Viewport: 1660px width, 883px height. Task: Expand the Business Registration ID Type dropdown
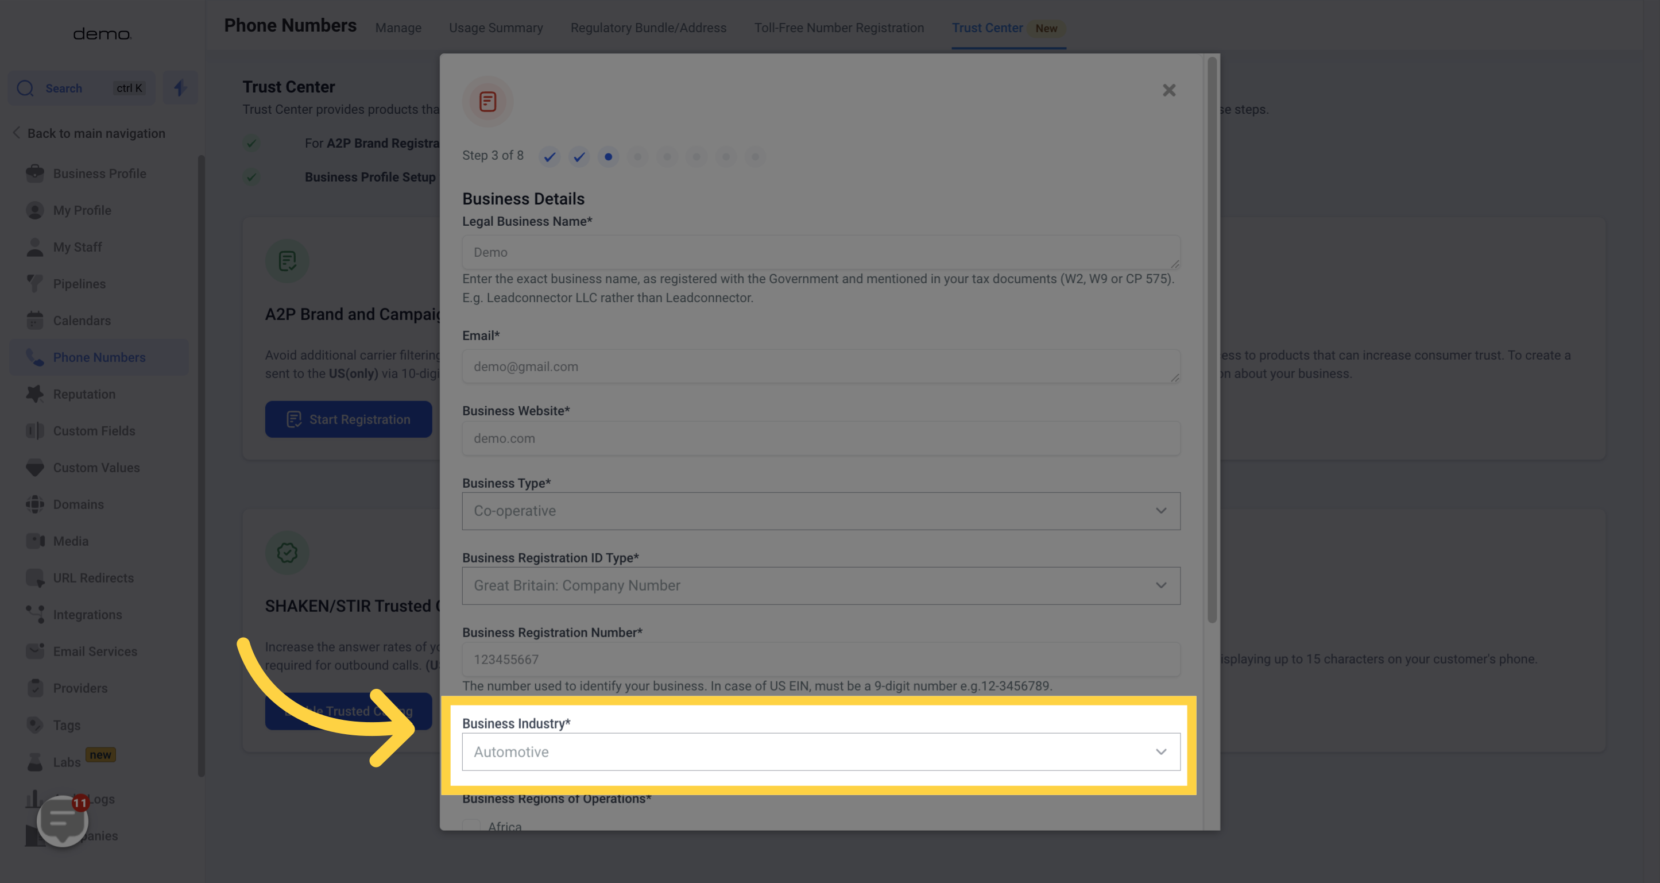tap(821, 585)
